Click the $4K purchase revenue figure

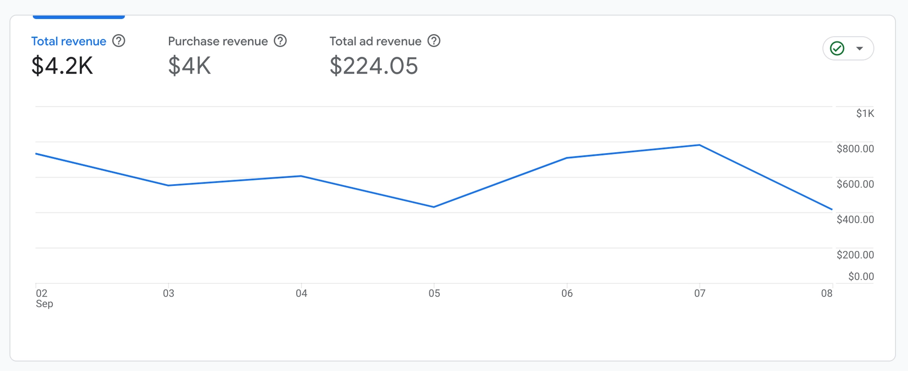[x=189, y=66]
